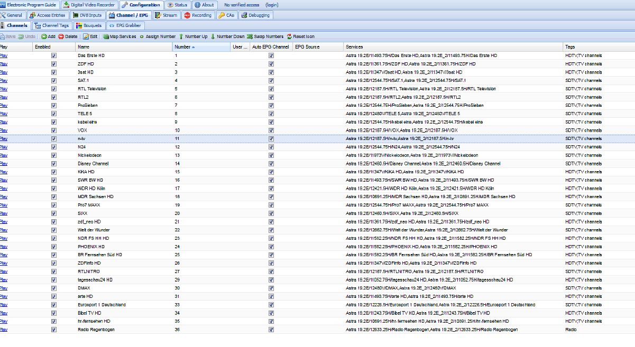Viewport: 635px width, 347px height.
Task: Click the Play link for Das Erste HD
Action: pyautogui.click(x=4, y=55)
